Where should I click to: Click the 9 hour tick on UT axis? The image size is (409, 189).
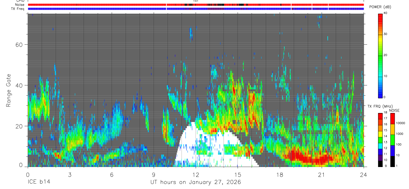click(x=154, y=174)
